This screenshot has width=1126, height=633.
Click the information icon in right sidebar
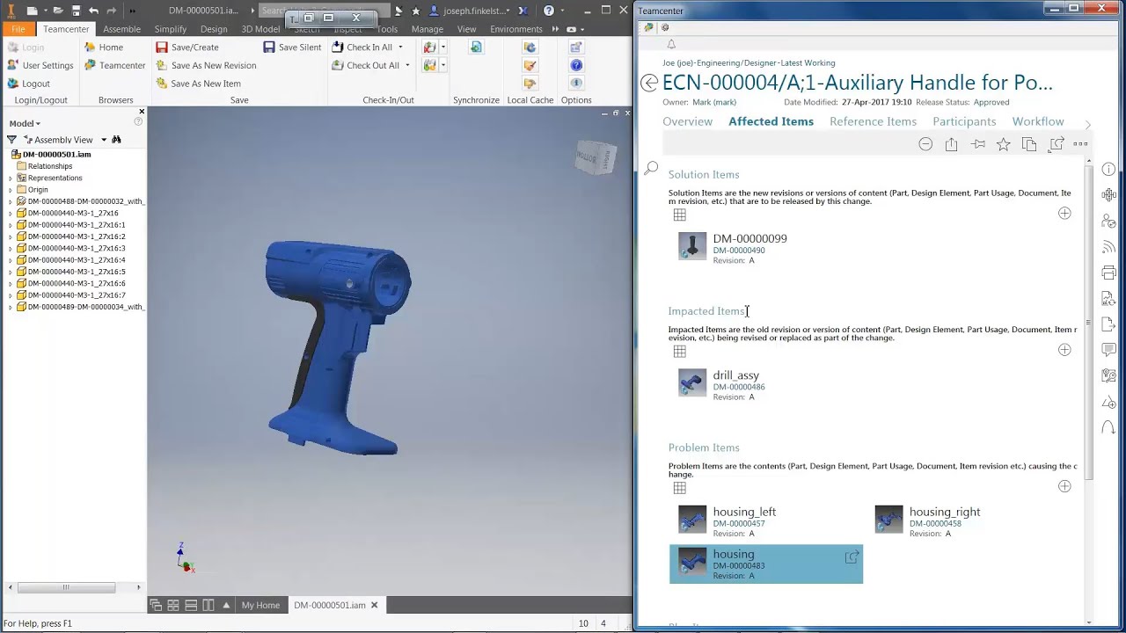1108,169
